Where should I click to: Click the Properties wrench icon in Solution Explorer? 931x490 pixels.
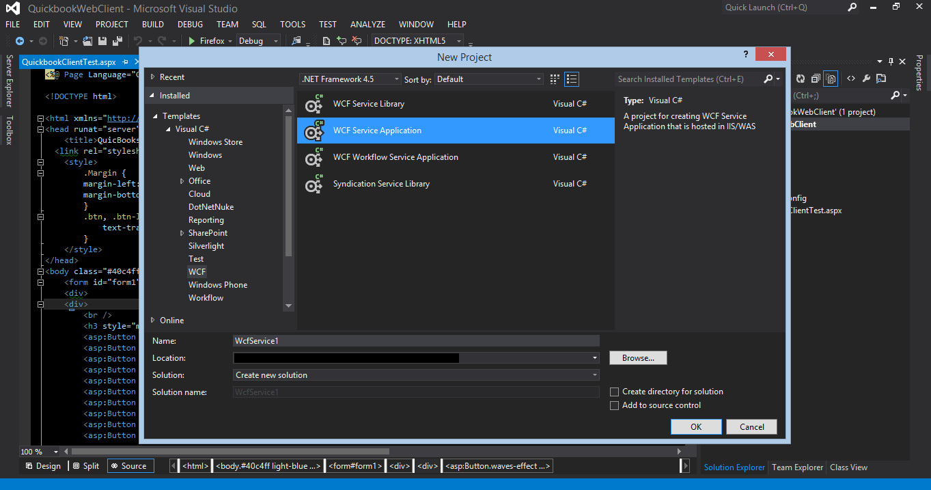pyautogui.click(x=866, y=79)
